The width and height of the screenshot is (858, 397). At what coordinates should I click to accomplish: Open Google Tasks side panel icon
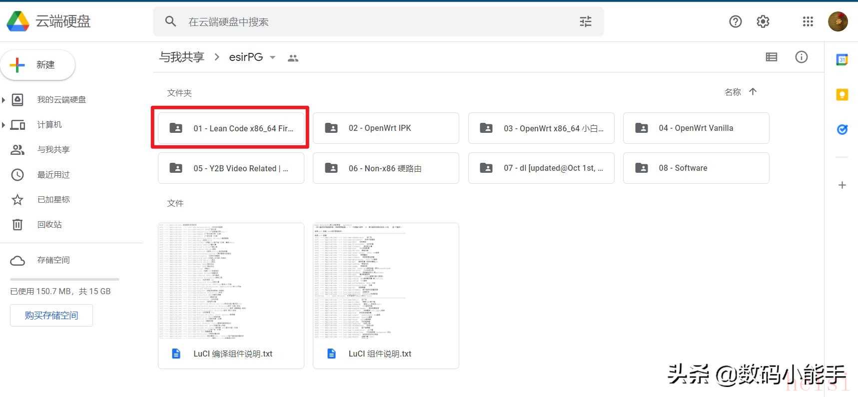point(842,130)
